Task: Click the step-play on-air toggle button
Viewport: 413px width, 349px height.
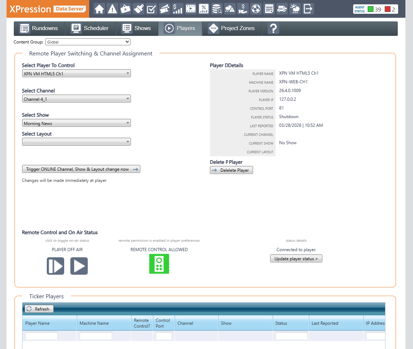Action: tap(55, 266)
